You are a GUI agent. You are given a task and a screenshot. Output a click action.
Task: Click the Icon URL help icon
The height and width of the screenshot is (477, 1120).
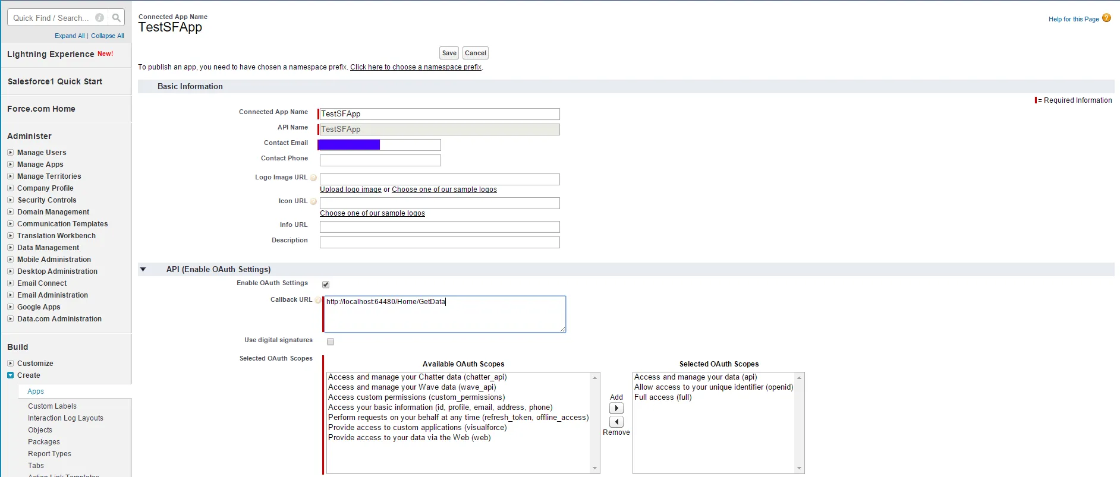(x=313, y=201)
